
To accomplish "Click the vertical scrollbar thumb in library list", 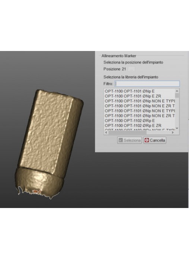I will pos(177,96).
